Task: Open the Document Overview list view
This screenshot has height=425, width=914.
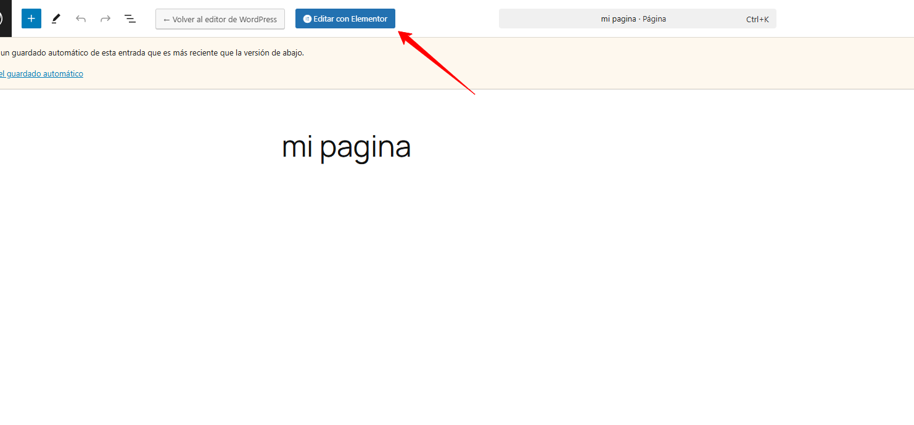Action: pyautogui.click(x=130, y=19)
